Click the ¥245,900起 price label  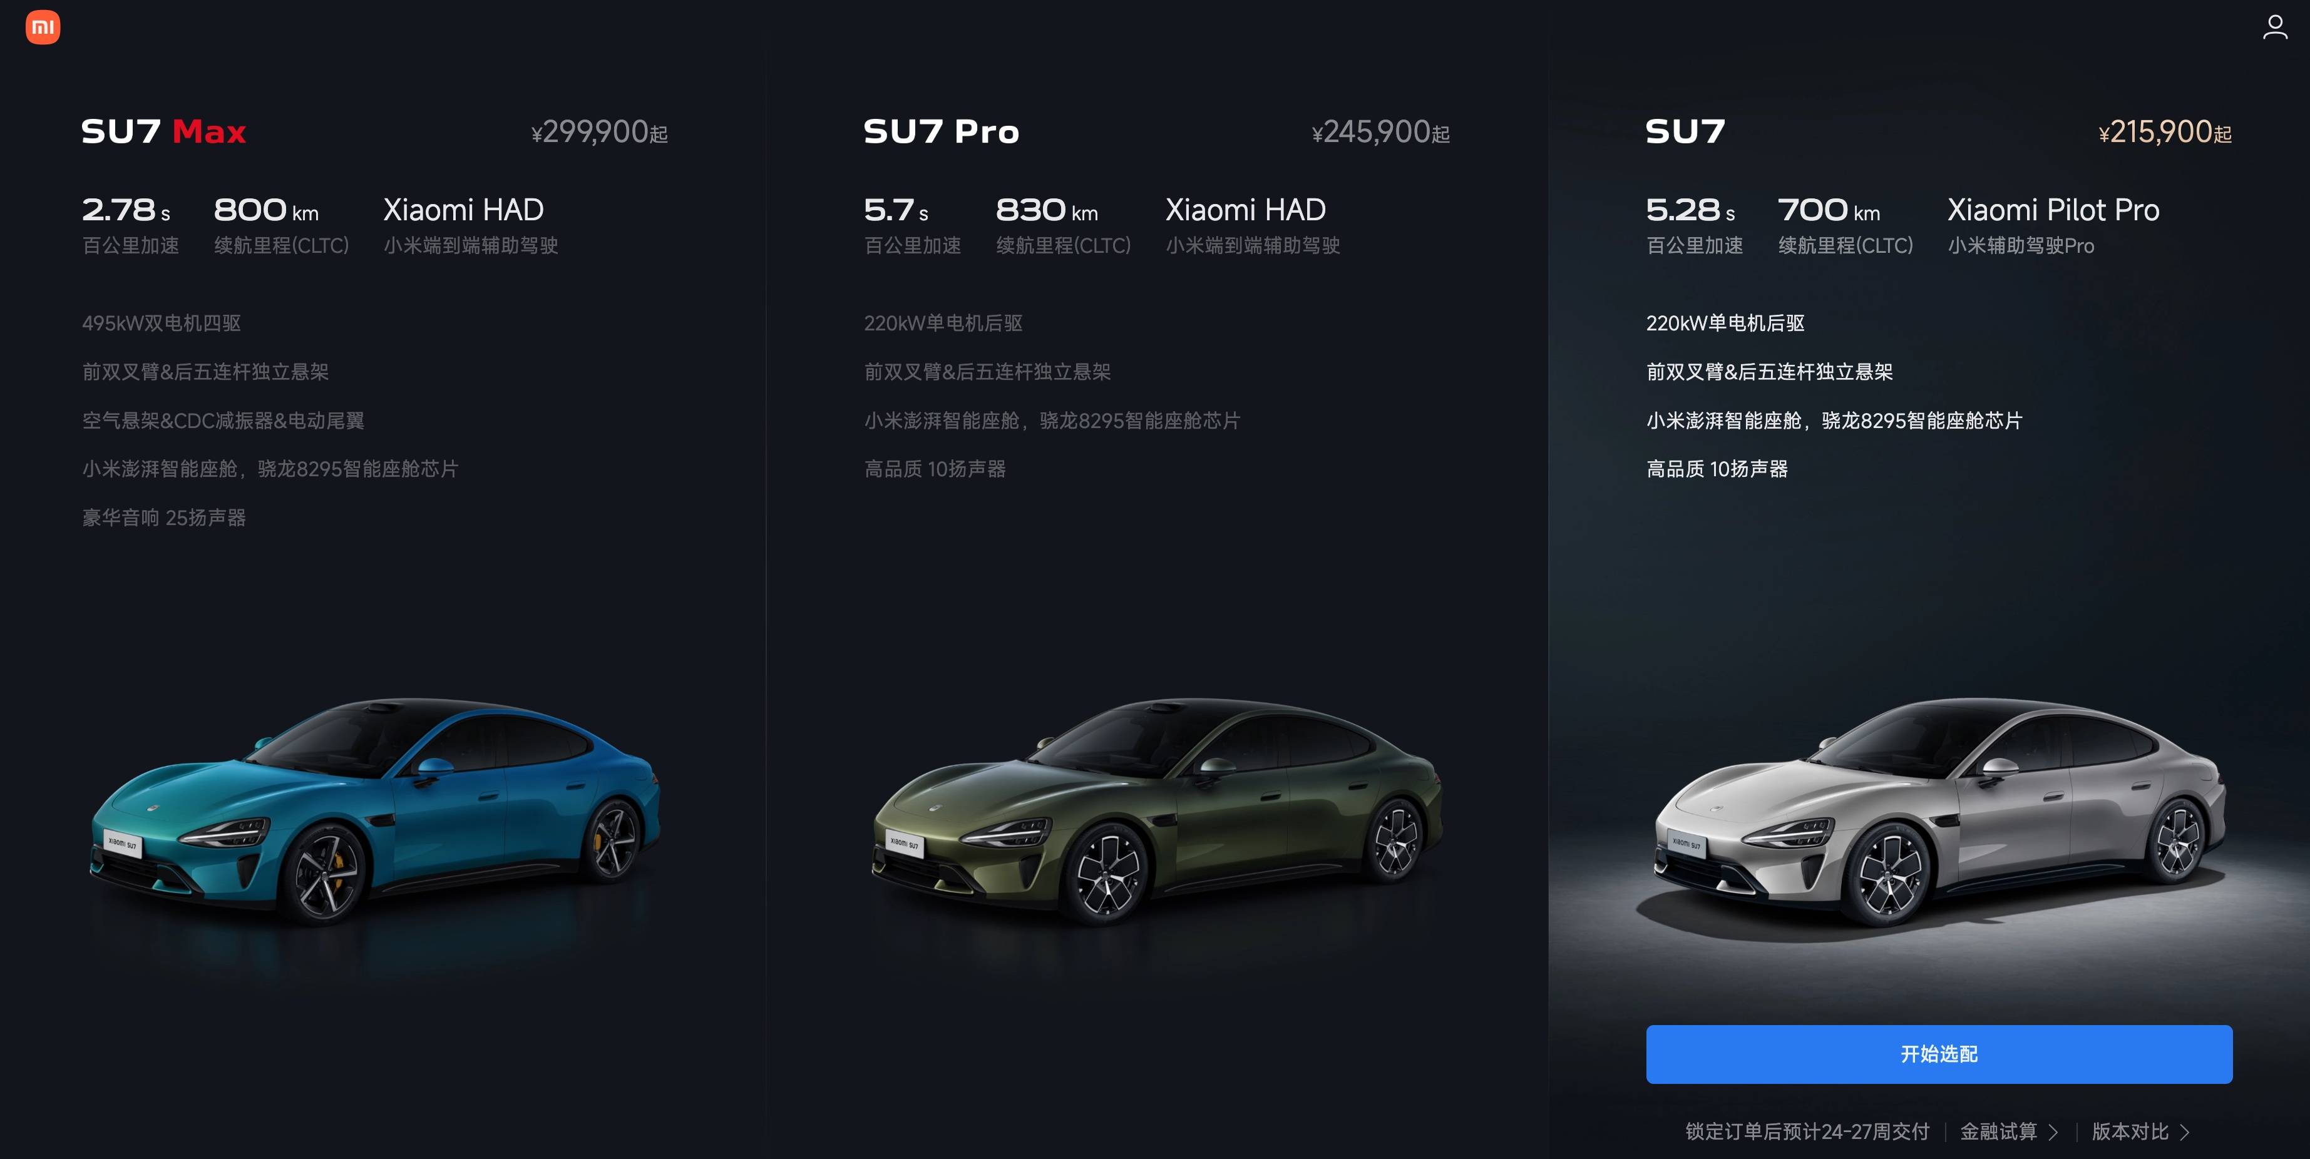click(x=1381, y=133)
